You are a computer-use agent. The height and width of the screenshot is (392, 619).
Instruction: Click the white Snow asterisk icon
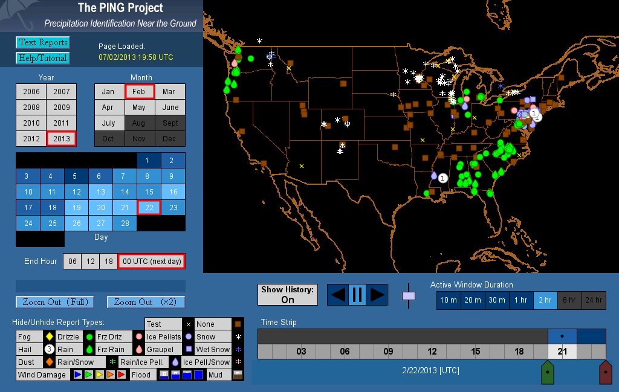[x=238, y=337]
